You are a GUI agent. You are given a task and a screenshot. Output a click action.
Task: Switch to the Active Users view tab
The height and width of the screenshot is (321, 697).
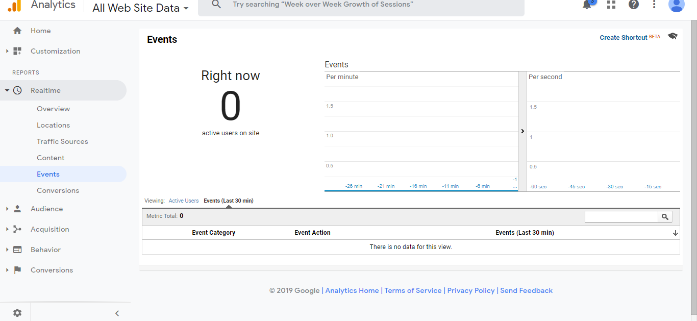tap(184, 201)
